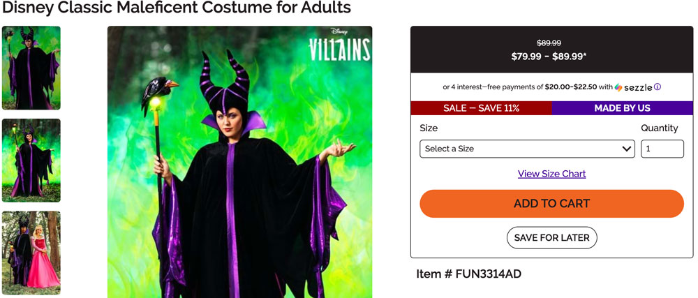
Task: Select the first Maleficent thumbnail
Action: coord(31,68)
